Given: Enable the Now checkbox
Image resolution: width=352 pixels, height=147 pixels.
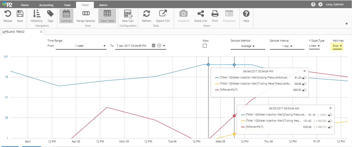Looking at the screenshot, I should (x=205, y=46).
